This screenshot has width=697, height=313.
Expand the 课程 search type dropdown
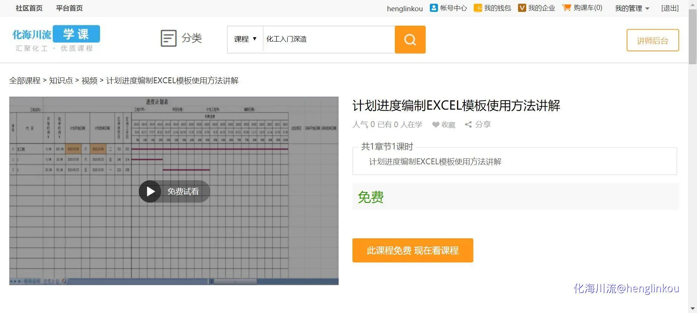245,39
